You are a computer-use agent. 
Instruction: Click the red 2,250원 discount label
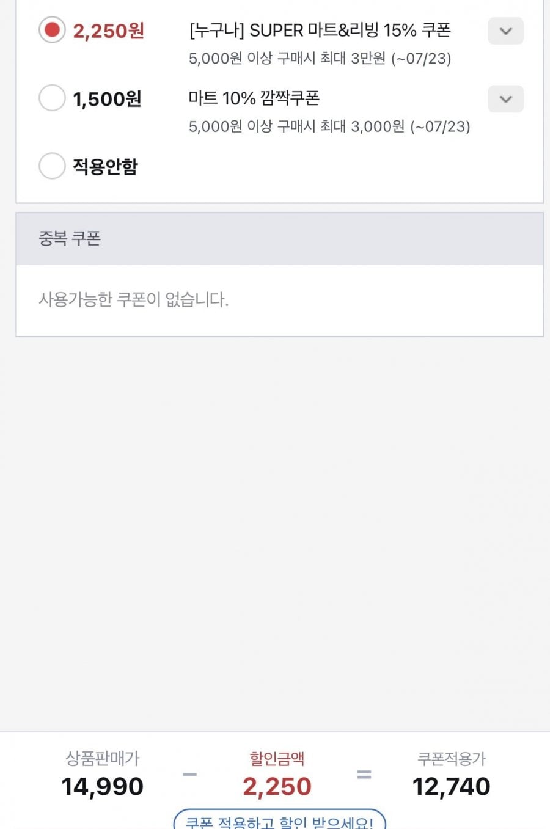tap(108, 31)
